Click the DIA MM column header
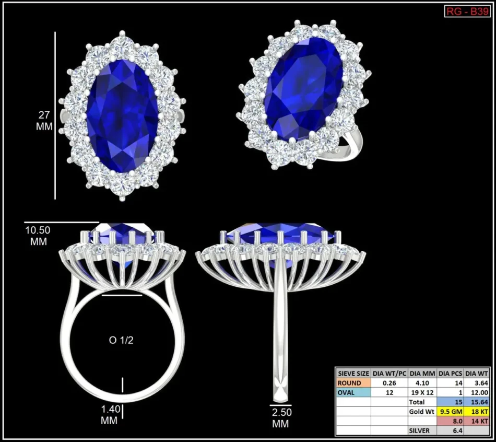Viewport: 496px width, 442px height. click(422, 373)
